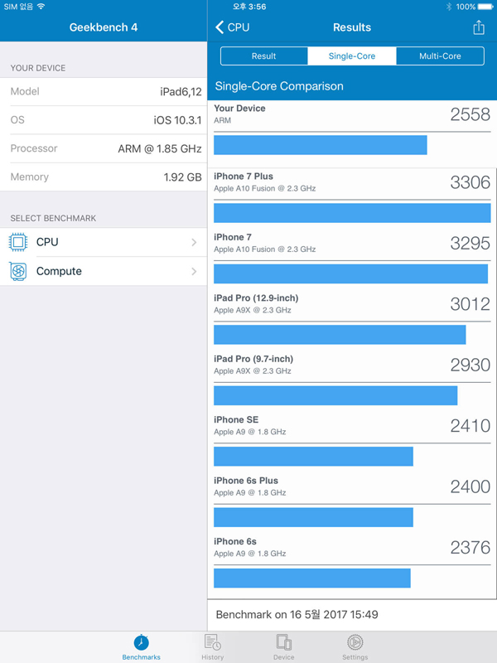Tap the Benchmark on 16 5월 2017 line

[x=297, y=614]
